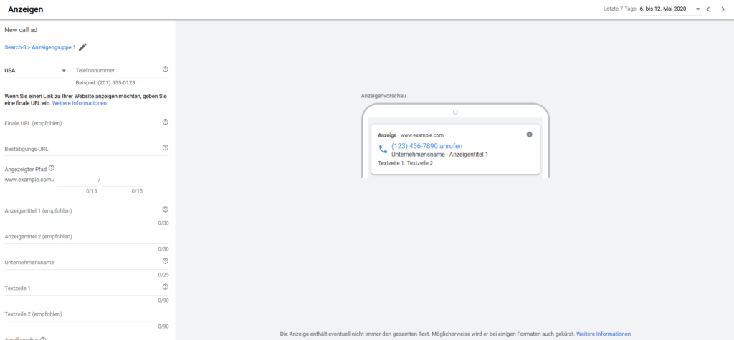The width and height of the screenshot is (734, 340).
Task: Open the date range dropdown arrow
Action: click(697, 9)
